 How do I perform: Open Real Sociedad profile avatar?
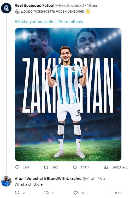pyautogui.click(x=6, y=8)
